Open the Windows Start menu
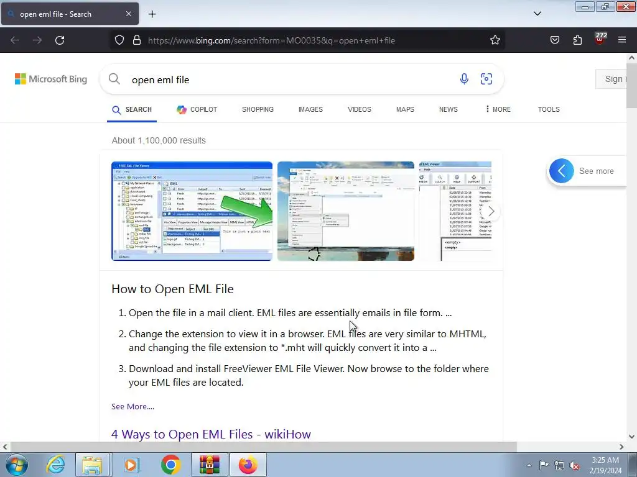 (17, 465)
